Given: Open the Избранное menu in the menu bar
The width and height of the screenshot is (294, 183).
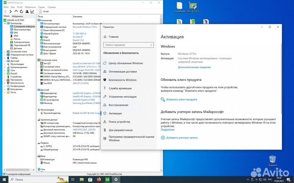Looking at the screenshot, I should pyautogui.click(x=30, y=7).
